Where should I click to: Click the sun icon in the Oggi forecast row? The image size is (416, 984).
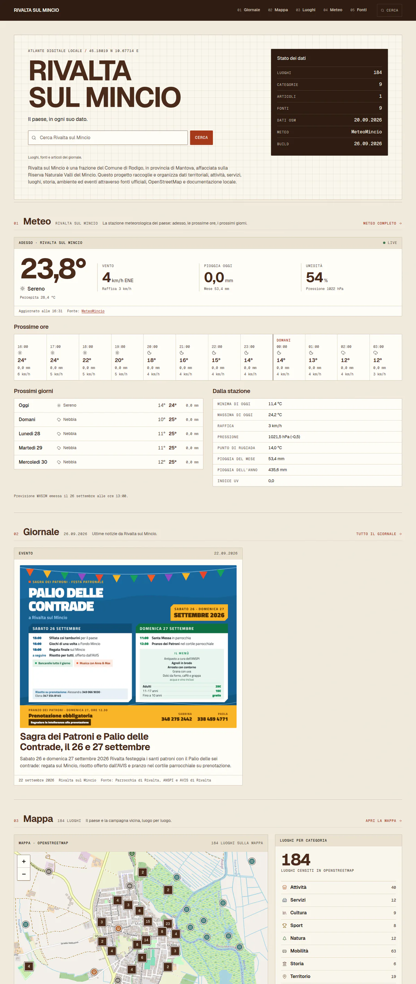click(59, 405)
